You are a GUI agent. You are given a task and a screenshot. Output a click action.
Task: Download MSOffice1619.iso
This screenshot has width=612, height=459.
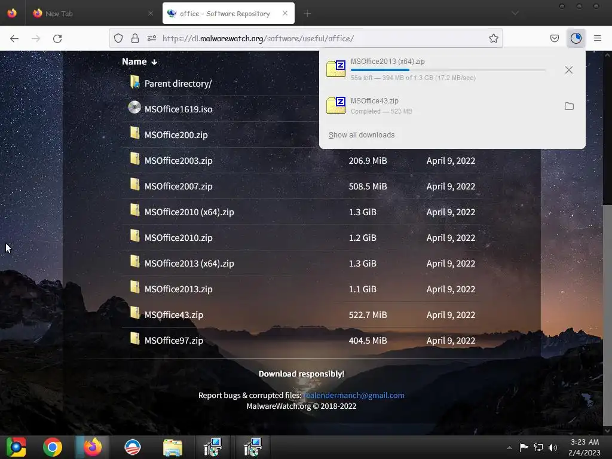click(x=178, y=109)
